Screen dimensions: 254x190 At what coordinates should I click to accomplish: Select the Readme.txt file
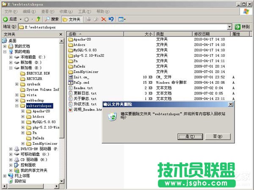point(80,88)
